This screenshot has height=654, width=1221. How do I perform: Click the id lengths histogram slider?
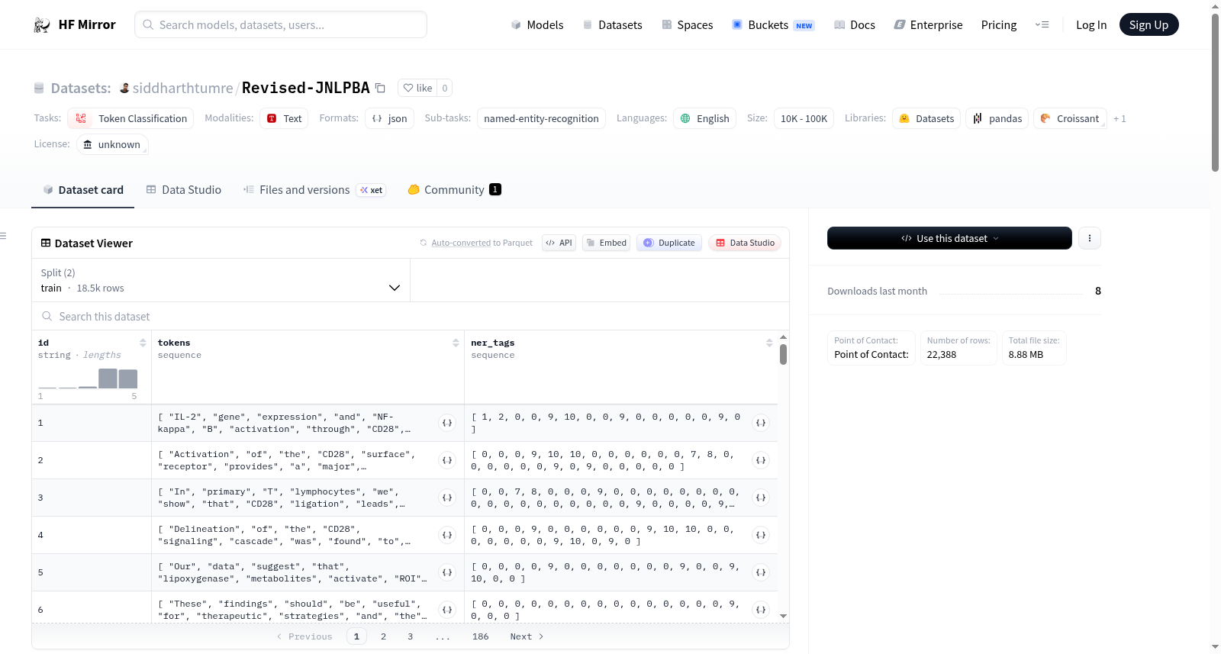point(88,378)
